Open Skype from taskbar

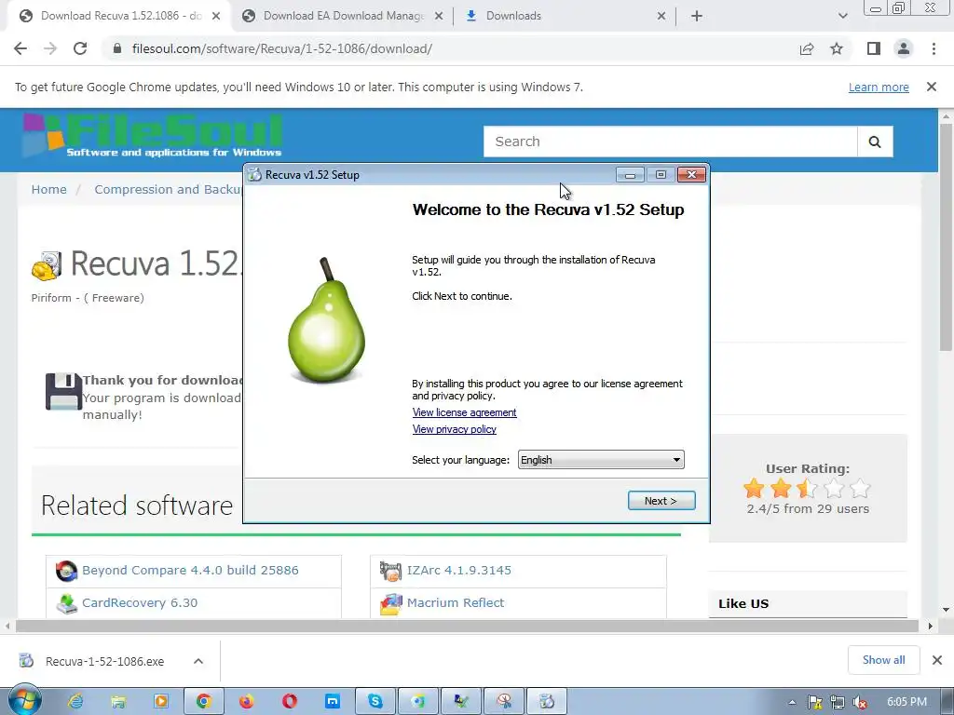(375, 702)
